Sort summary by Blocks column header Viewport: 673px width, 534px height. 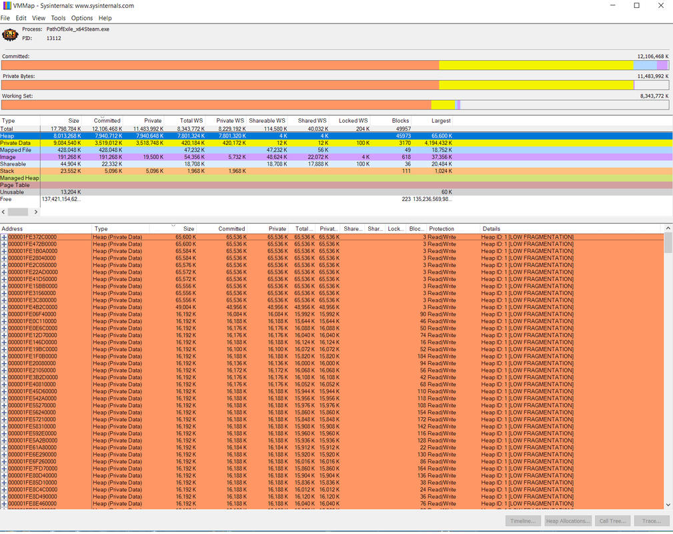coord(391,121)
